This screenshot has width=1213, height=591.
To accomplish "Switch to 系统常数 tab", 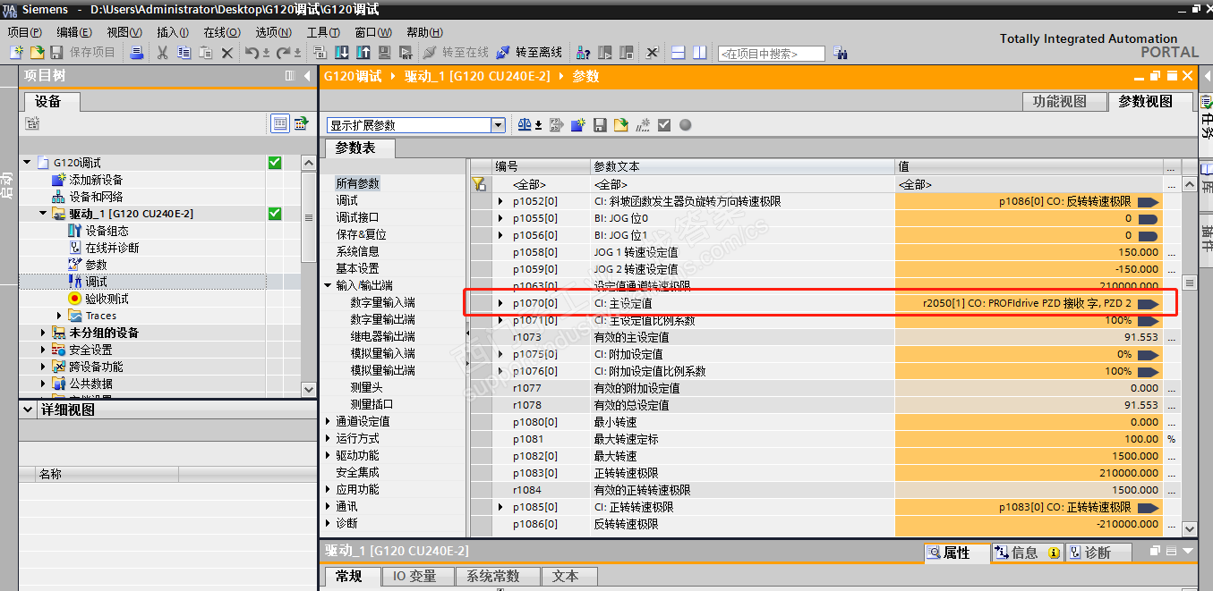I will click(497, 577).
